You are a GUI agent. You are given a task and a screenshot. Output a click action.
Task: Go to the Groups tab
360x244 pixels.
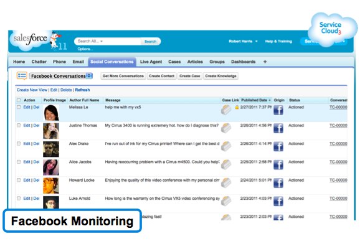click(x=217, y=62)
